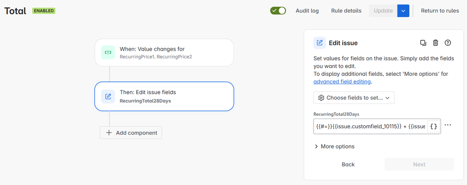This screenshot has height=185, width=467.
Task: Click the Back button
Action: (x=348, y=164)
